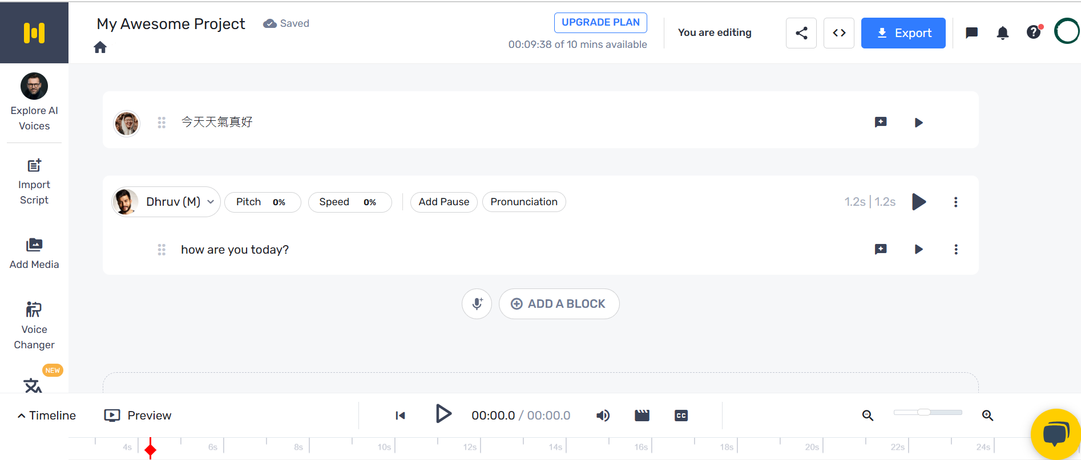Open Import Script from sidebar

pos(34,182)
